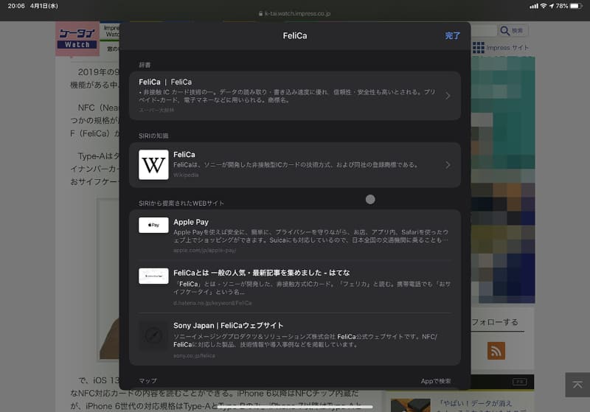
Task: Tap the home indicator bar at the bottom
Action: point(295,407)
